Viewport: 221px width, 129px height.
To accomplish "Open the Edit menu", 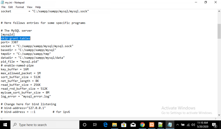I will point(11,7).
